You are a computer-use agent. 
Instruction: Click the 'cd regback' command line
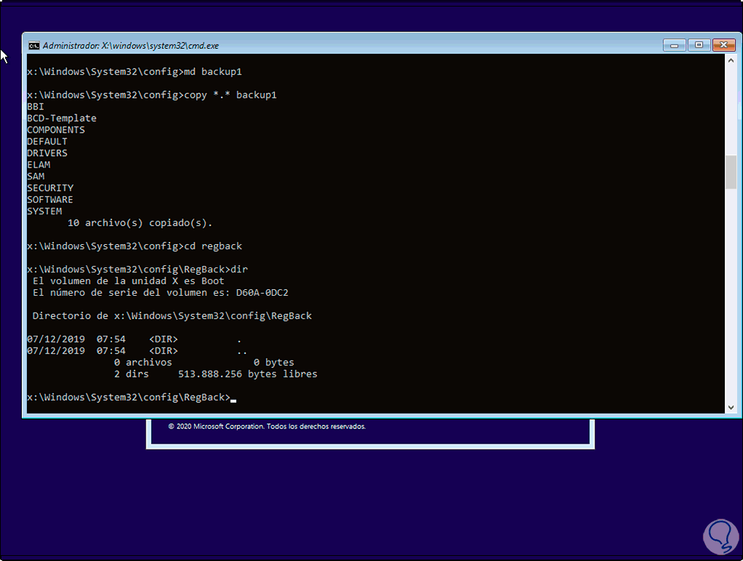(x=135, y=246)
